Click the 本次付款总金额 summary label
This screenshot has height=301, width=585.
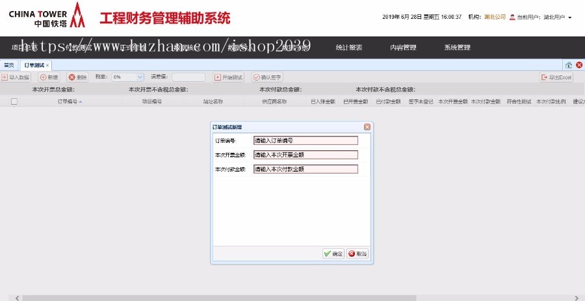tap(281, 90)
